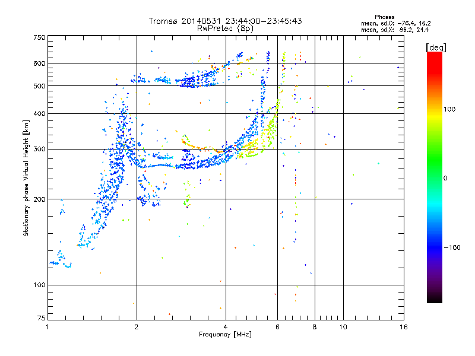Click the 'Frequency [MHz]' axis title

click(x=225, y=335)
